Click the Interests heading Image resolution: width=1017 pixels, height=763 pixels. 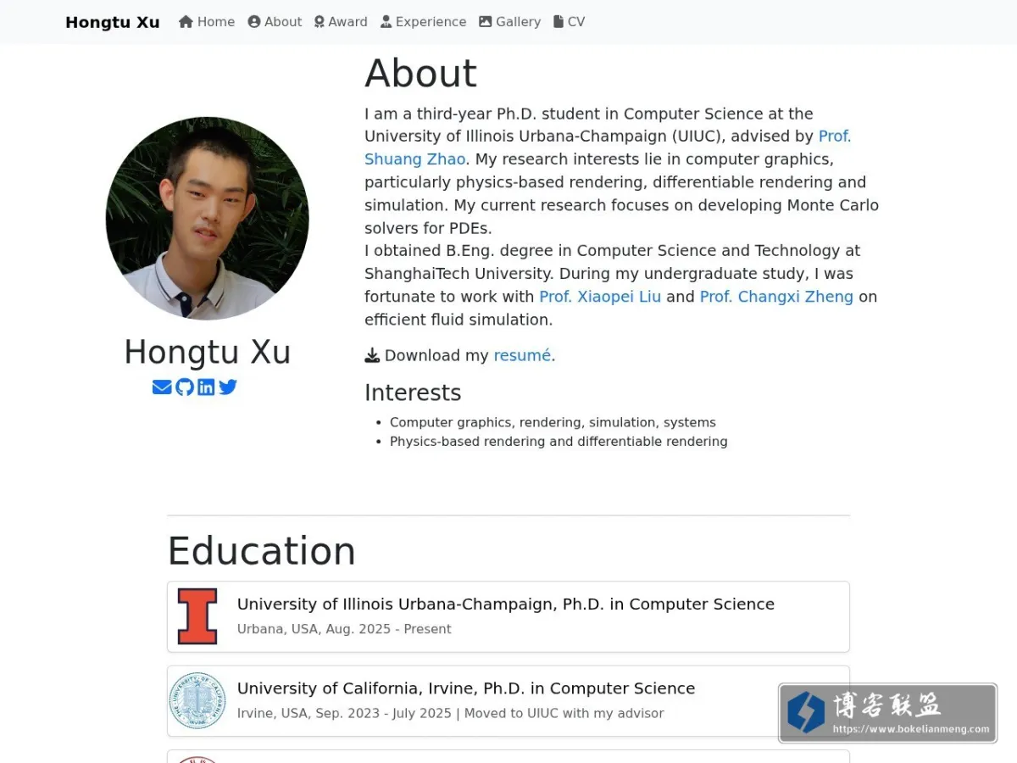413,393
